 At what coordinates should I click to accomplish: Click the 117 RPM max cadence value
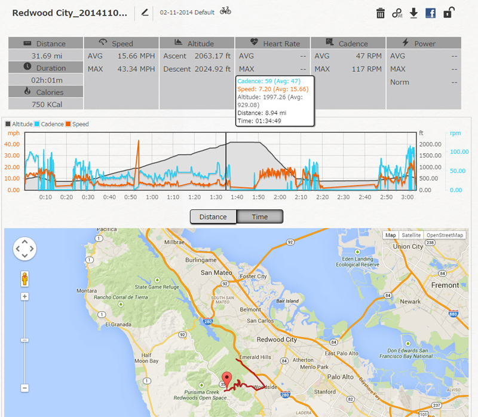tap(367, 69)
